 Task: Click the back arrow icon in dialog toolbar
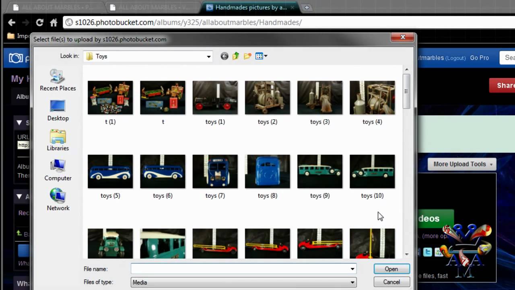[225, 56]
